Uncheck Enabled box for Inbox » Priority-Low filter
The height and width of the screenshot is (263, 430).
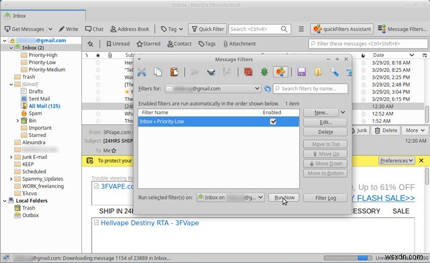(x=273, y=122)
